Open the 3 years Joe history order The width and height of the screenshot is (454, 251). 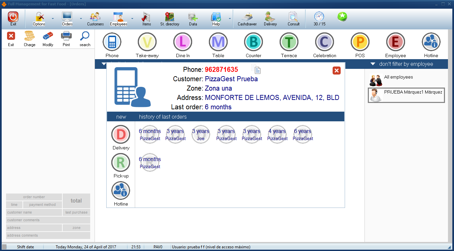tap(201, 134)
